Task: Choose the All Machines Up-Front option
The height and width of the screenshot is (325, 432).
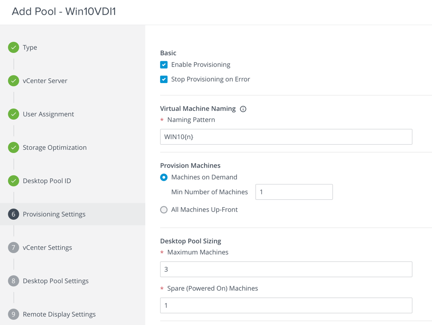Action: 164,210
